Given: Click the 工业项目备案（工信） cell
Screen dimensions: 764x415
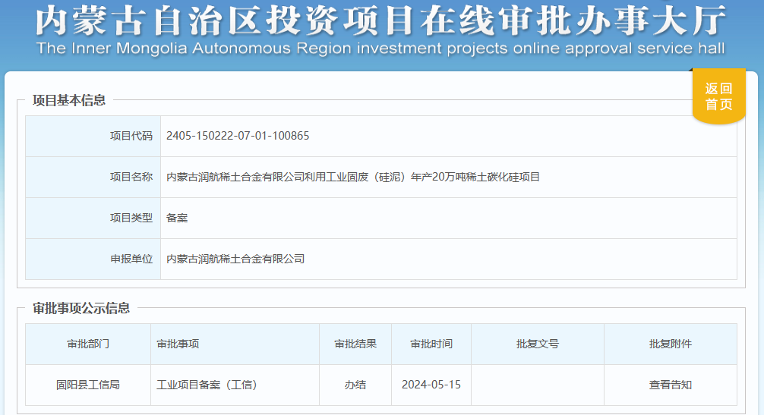Looking at the screenshot, I should 207,385.
